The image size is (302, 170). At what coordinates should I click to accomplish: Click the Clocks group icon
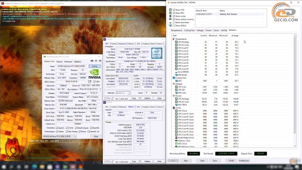tap(174, 108)
